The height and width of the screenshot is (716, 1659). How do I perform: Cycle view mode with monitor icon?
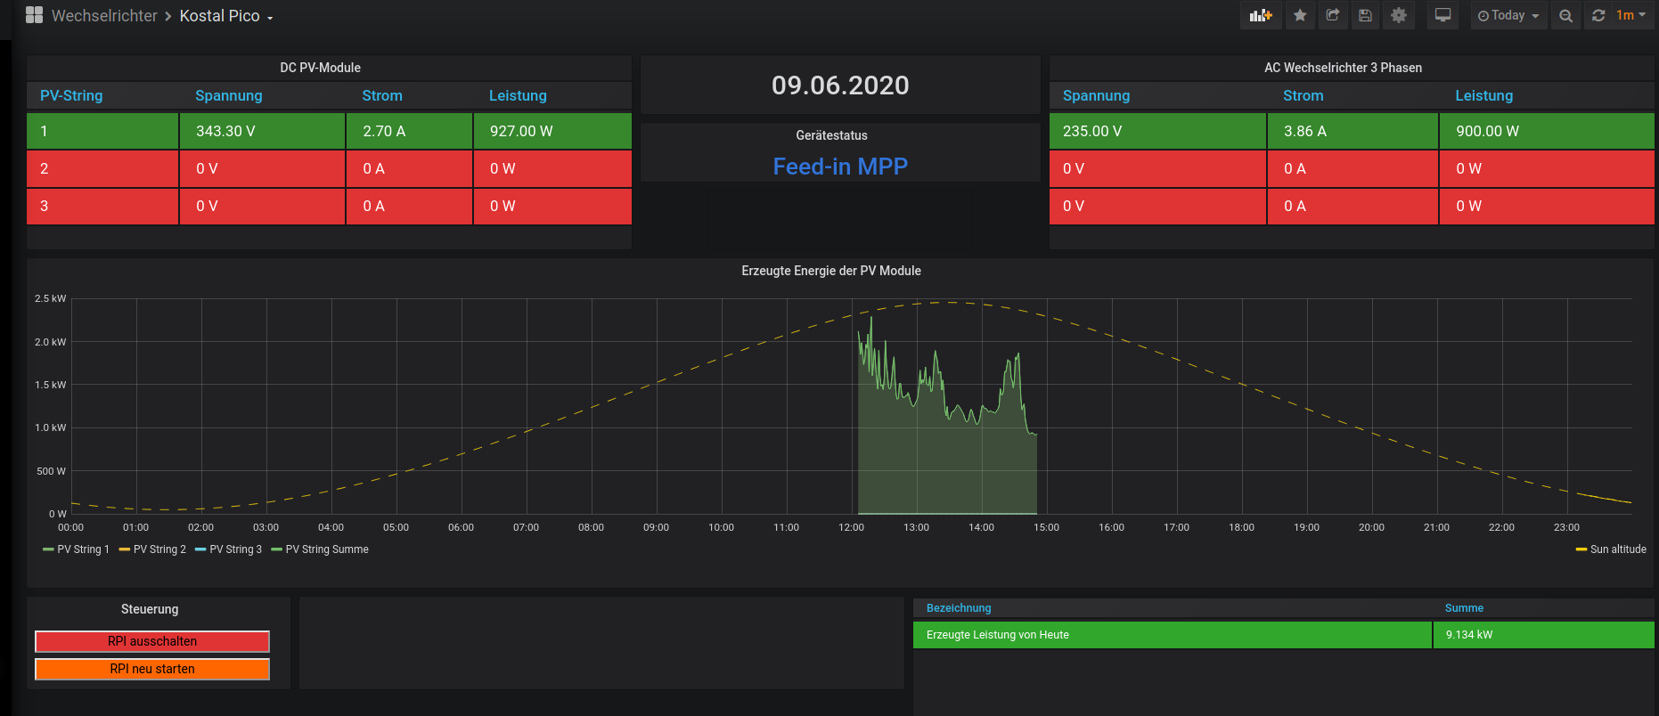click(1442, 15)
